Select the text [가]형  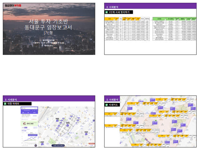pyautogui.click(x=48, y=33)
